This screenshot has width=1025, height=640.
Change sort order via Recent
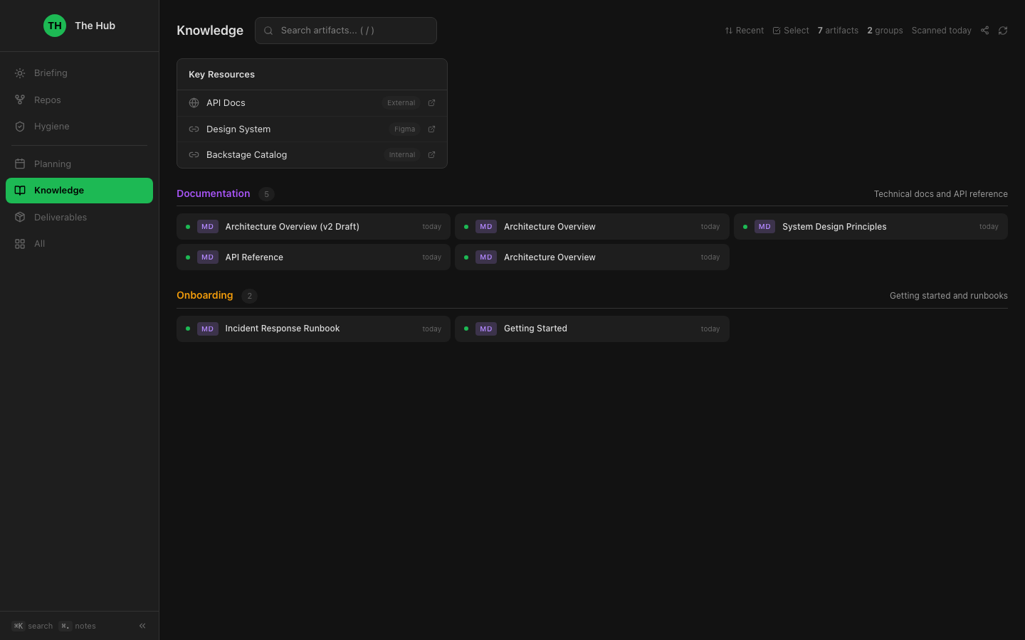coord(744,31)
